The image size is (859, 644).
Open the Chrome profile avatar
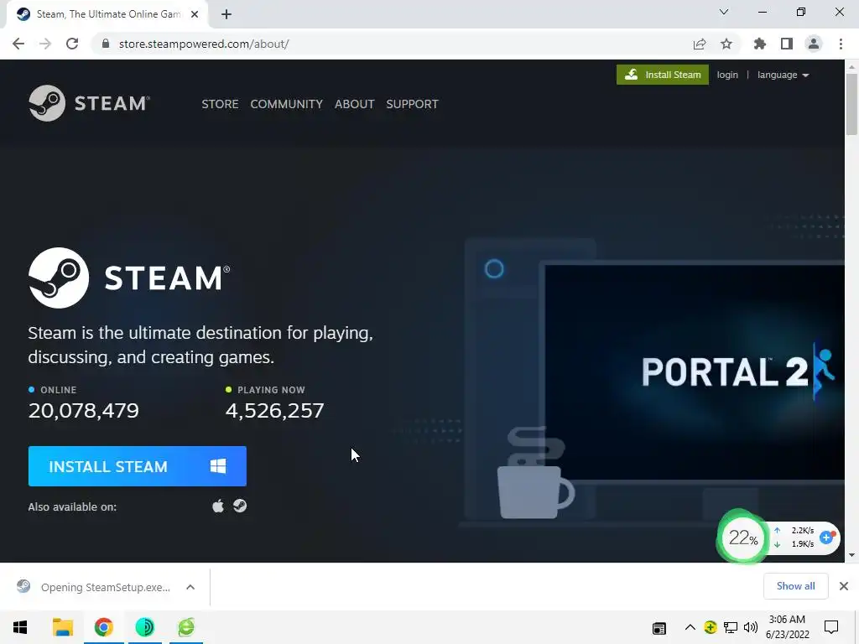(814, 44)
